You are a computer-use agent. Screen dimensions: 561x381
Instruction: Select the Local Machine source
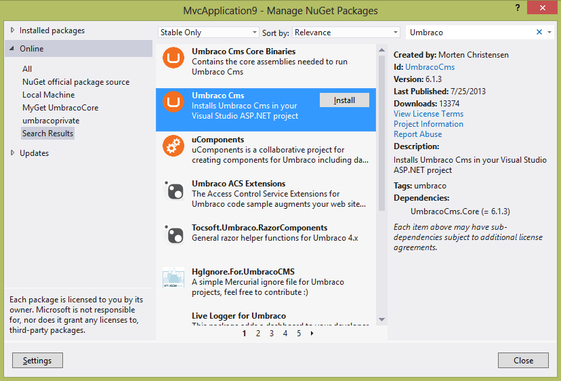click(49, 95)
